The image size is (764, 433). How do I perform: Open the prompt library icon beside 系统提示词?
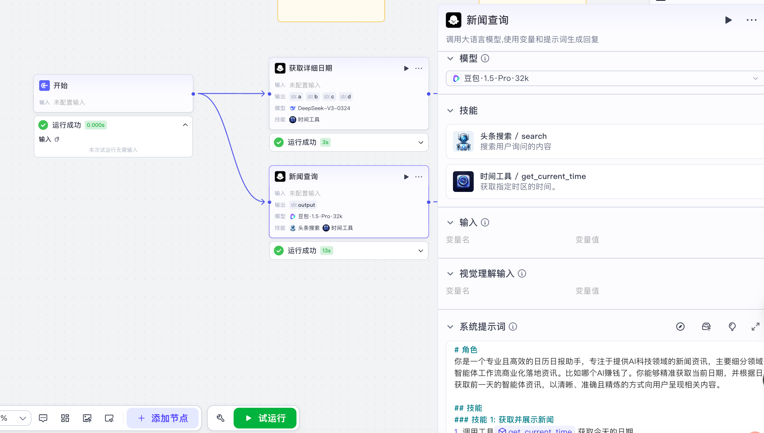pyautogui.click(x=706, y=327)
